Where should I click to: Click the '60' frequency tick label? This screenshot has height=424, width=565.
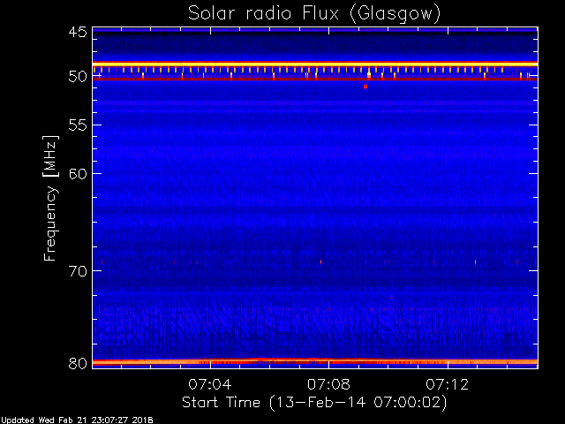(78, 173)
